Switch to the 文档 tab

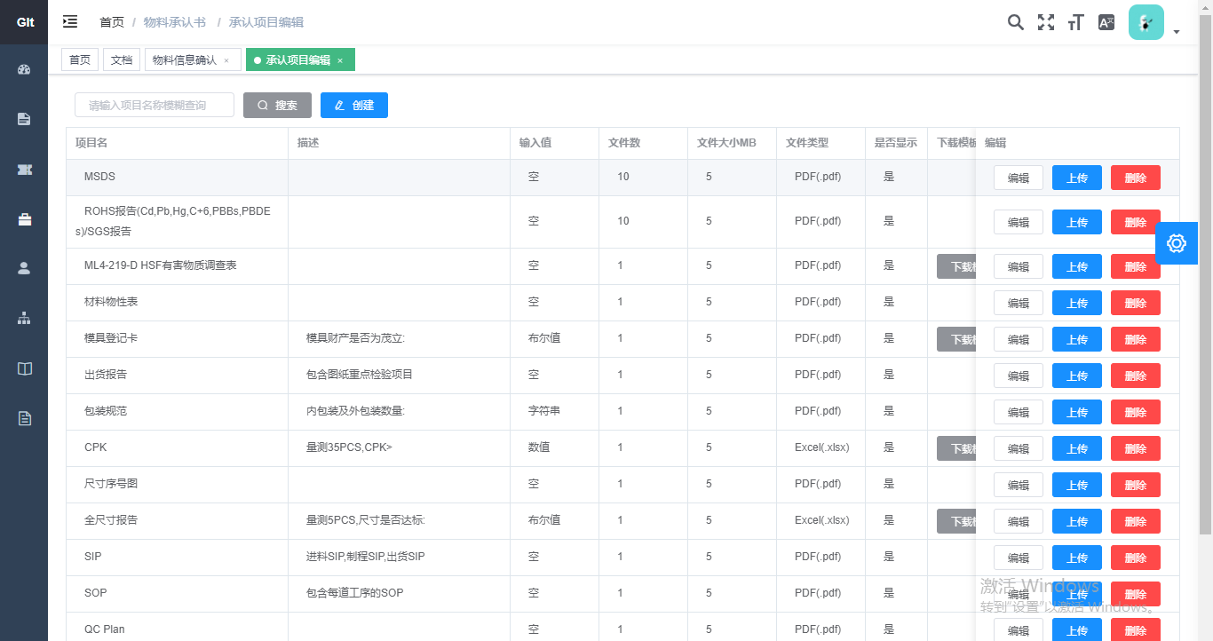122,60
